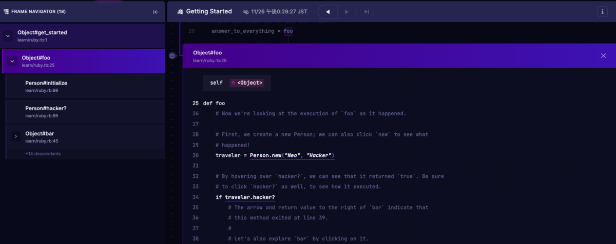The image size is (616, 244).
Task: Click the Getting Started icon
Action: pyautogui.click(x=179, y=12)
